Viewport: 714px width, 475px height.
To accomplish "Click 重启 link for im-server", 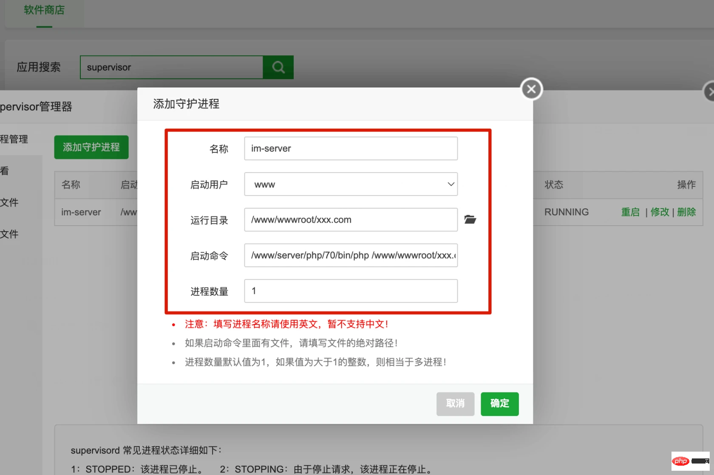I will [x=630, y=212].
